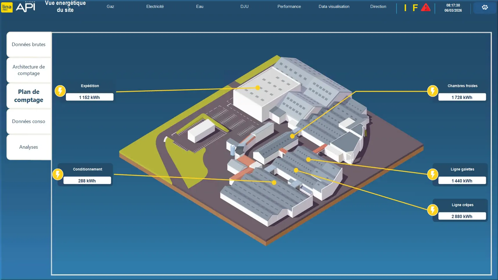The image size is (498, 280).
Task: Switch to the Données brutes tab
Action: [29, 44]
